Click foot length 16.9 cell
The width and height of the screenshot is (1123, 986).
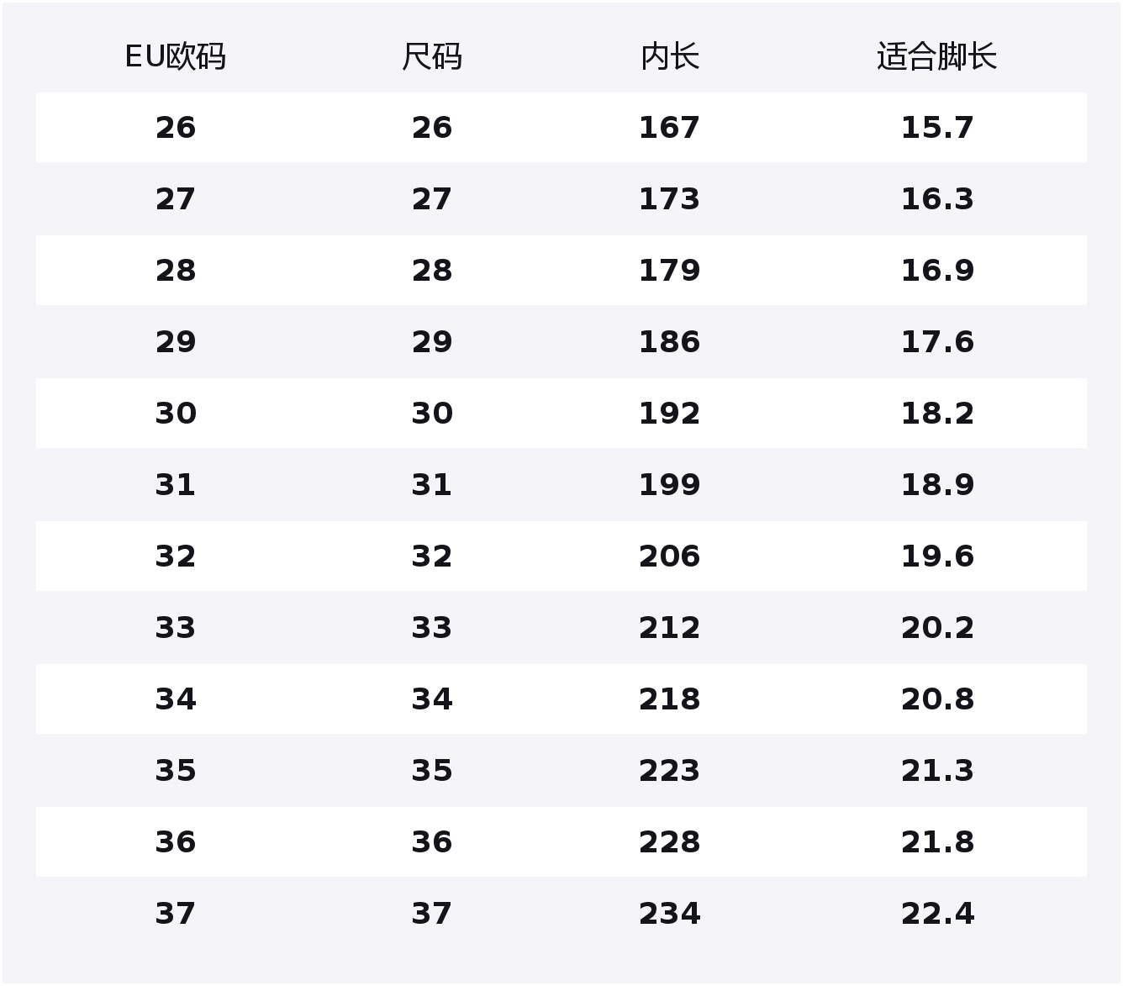pyautogui.click(x=937, y=271)
